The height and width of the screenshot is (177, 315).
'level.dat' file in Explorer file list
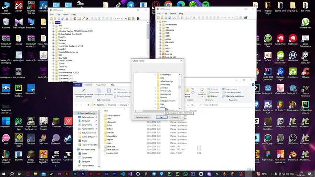(x=111, y=147)
